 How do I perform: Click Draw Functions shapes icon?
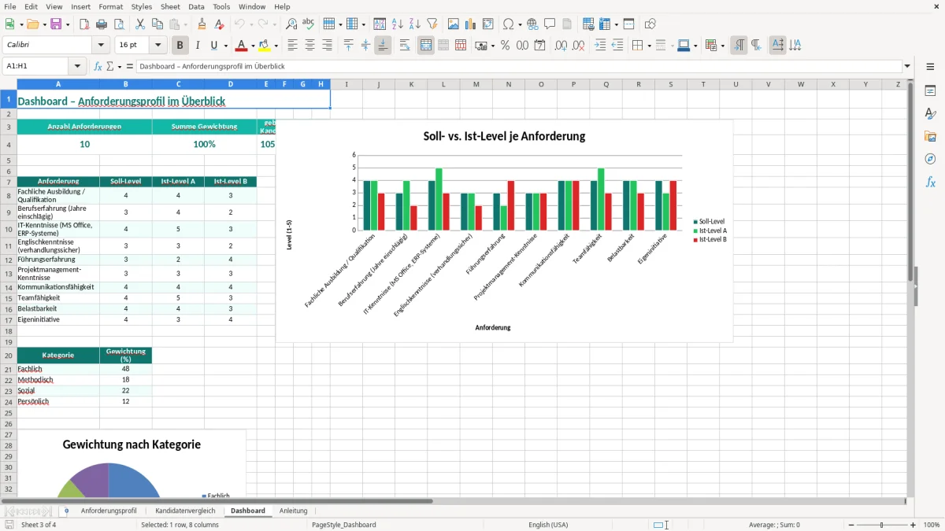click(650, 24)
